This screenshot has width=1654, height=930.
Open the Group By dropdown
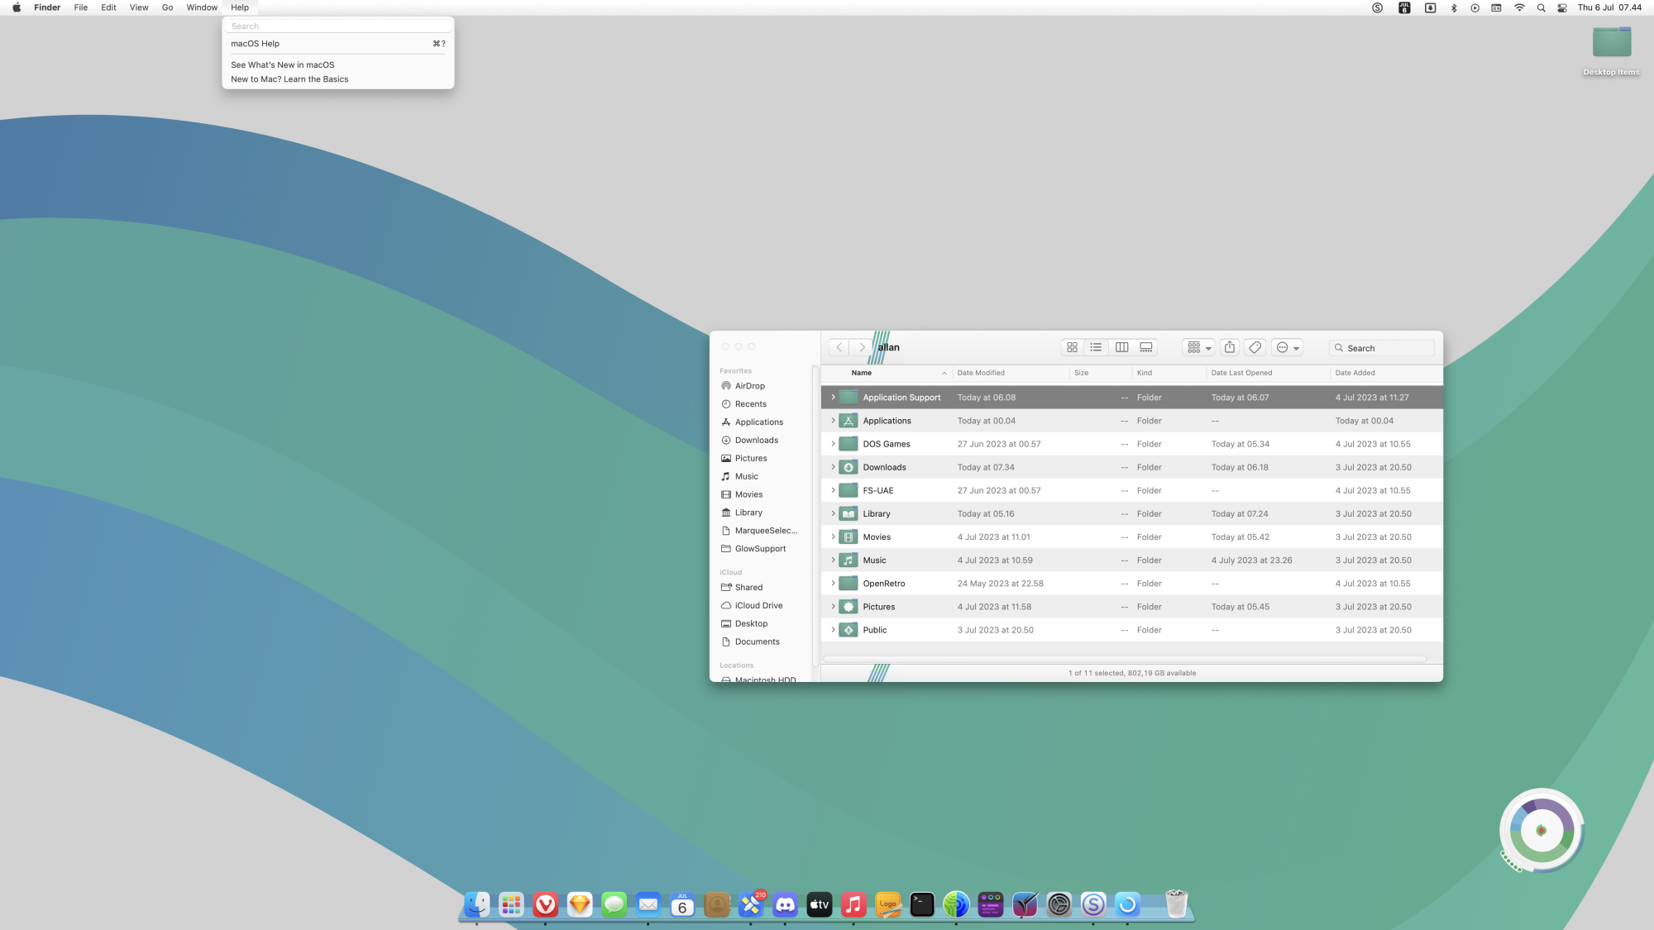[x=1198, y=347]
